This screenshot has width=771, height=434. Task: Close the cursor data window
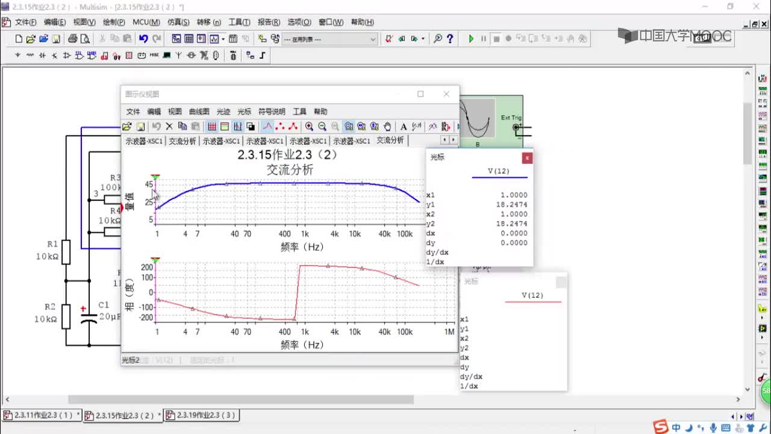pos(527,158)
